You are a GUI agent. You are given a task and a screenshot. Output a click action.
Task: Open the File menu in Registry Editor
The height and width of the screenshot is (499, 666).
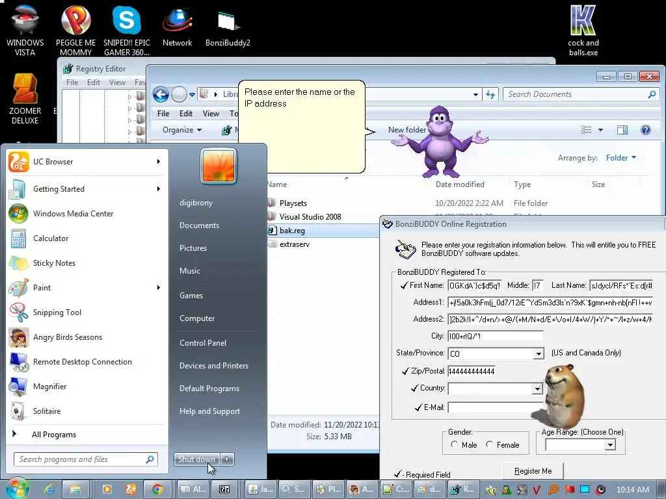point(72,83)
